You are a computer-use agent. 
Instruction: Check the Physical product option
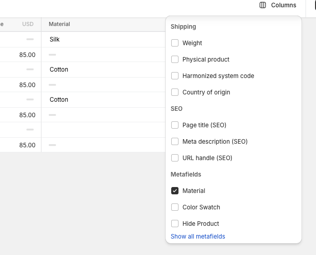[175, 59]
